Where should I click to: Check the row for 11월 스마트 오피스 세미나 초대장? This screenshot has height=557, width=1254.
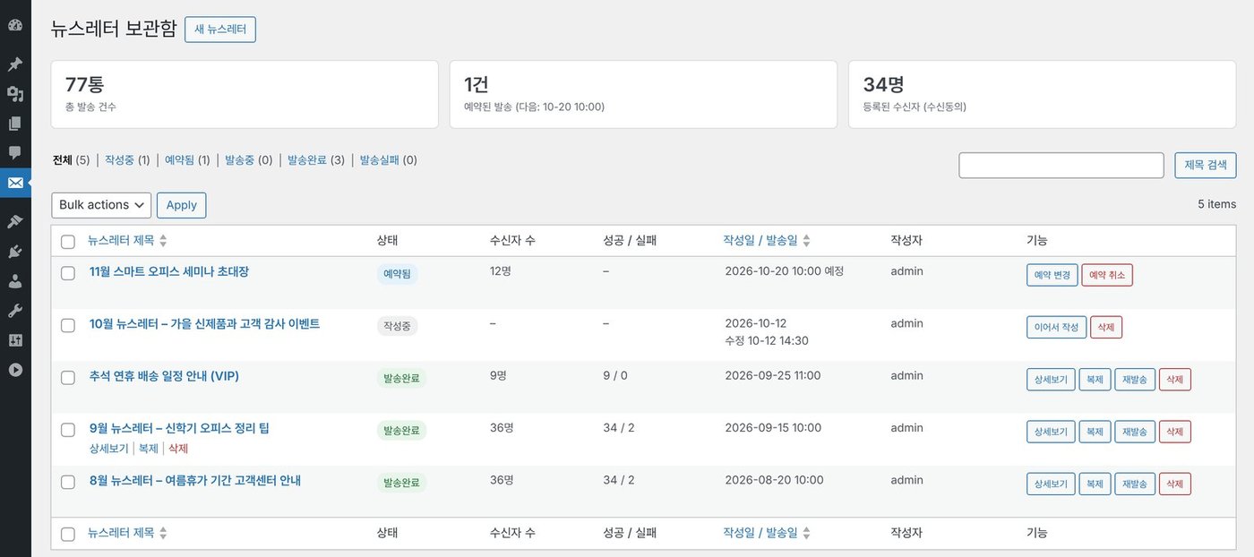click(68, 273)
